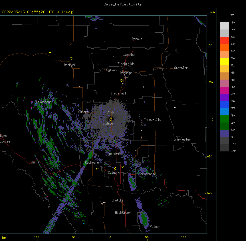The width and height of the screenshot is (246, 241).
Task: Click the Lake Louise label
Action: (5, 139)
